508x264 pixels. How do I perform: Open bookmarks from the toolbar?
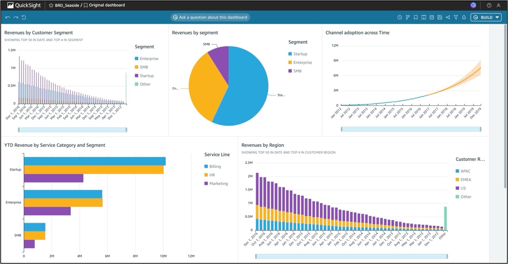click(416, 17)
